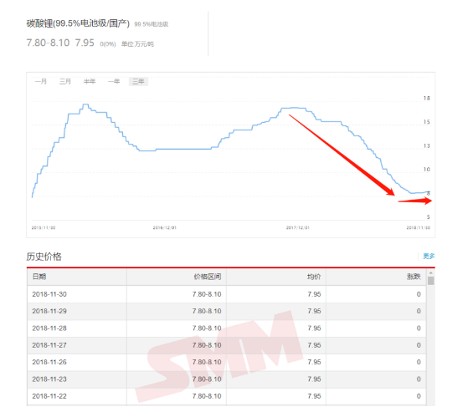Viewport: 473px width, 417px height.
Task: Click the price table scrollbar thumb
Action: tap(431, 281)
